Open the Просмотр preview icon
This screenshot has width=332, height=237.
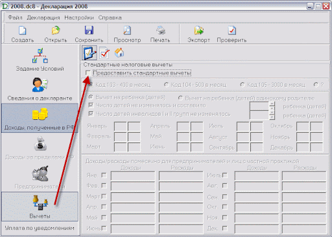(127, 30)
